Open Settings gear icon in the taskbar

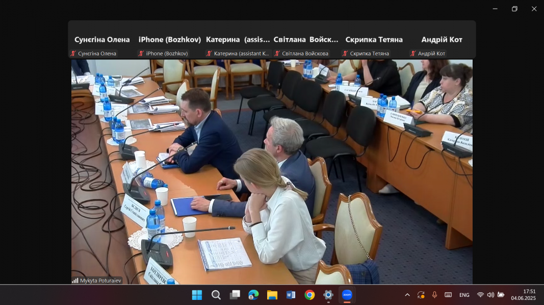point(328,295)
